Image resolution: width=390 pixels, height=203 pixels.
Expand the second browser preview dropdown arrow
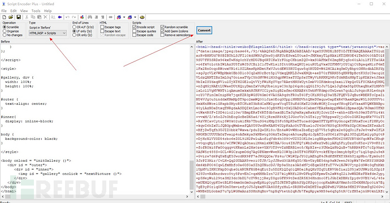click(x=135, y=17)
